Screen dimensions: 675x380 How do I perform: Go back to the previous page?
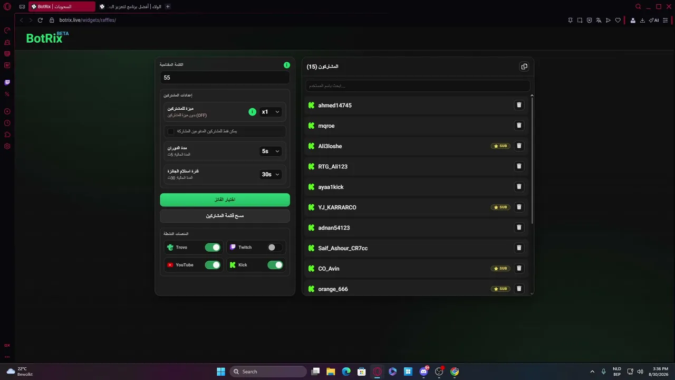click(x=22, y=20)
